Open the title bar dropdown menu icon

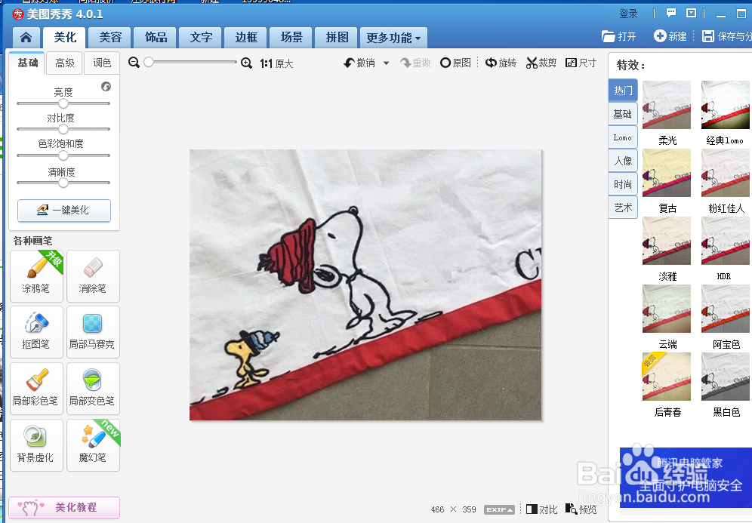pyautogui.click(x=691, y=13)
